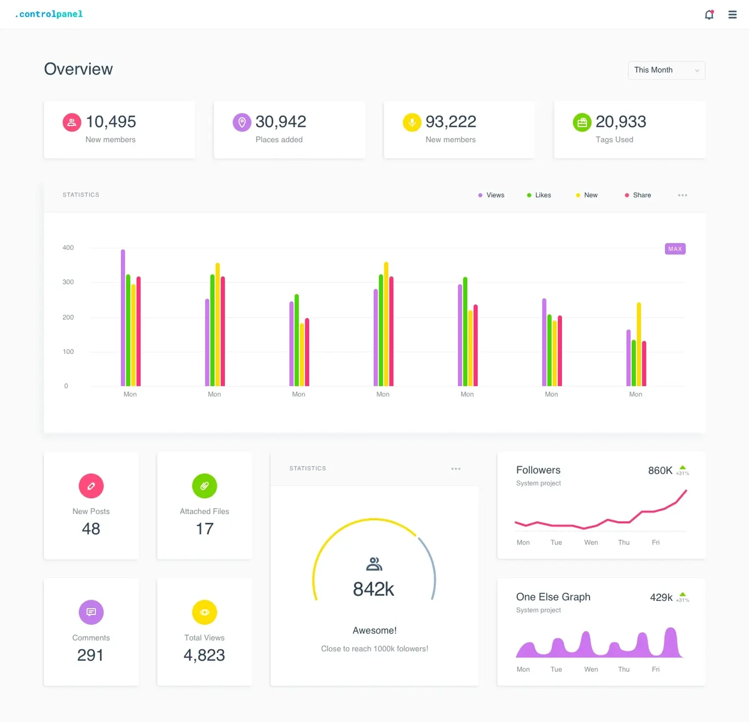Select the Places added location pin icon
749x722 pixels.
point(241,122)
